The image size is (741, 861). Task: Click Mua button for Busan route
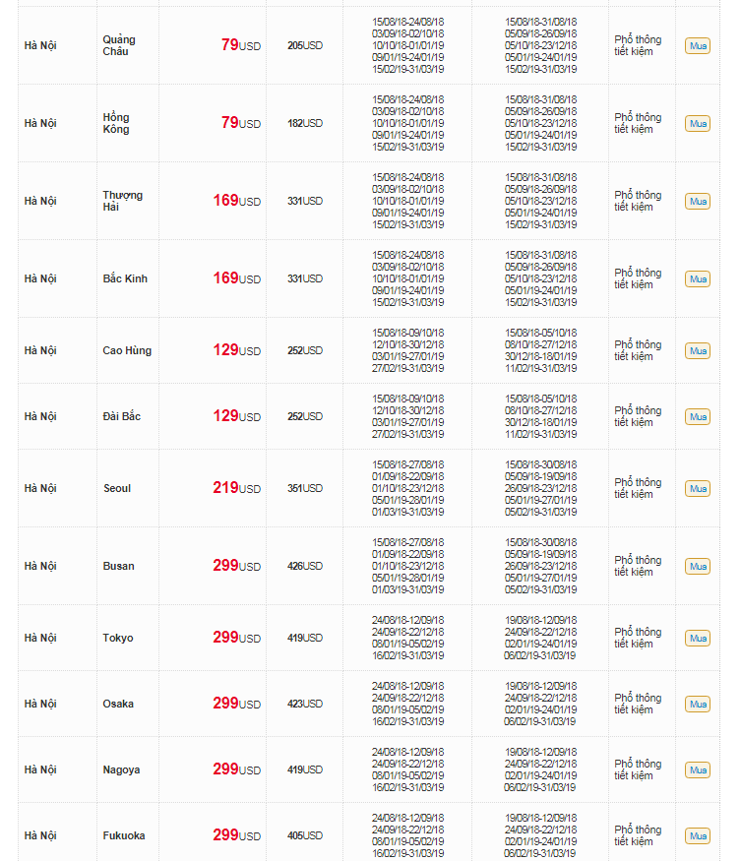click(697, 566)
